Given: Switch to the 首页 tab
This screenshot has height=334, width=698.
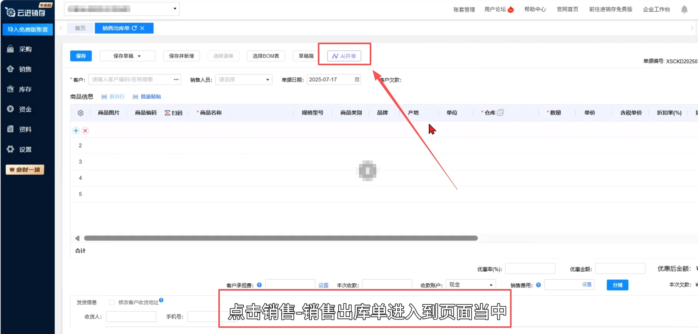Looking at the screenshot, I should click(80, 28).
